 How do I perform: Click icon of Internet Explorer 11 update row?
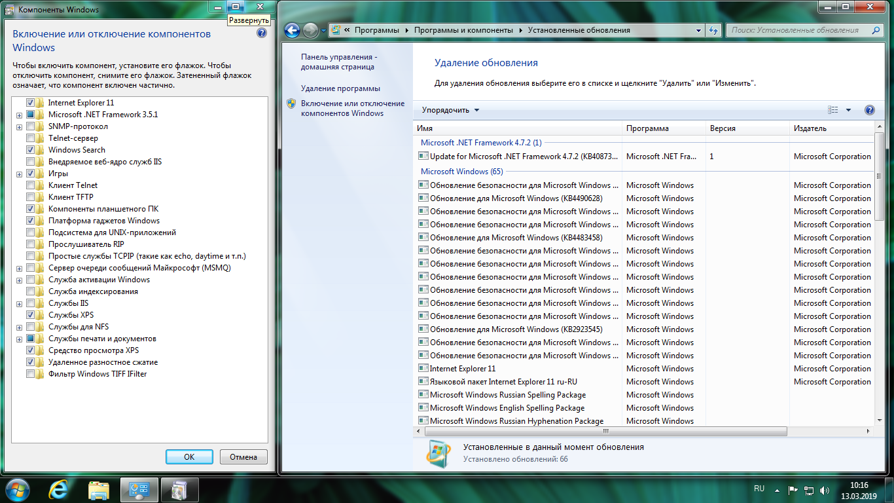tap(423, 369)
